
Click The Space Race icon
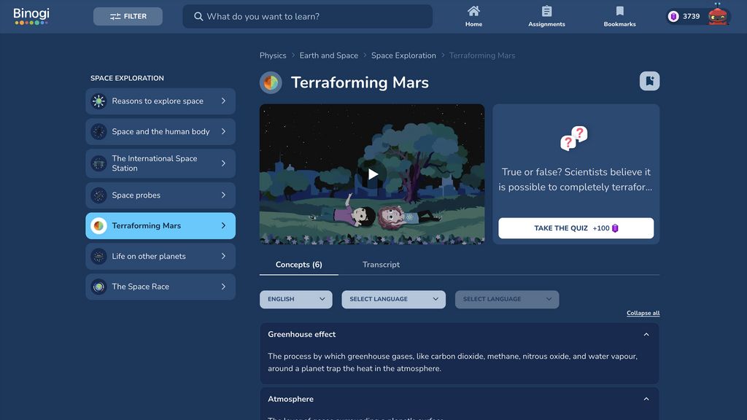click(x=98, y=287)
